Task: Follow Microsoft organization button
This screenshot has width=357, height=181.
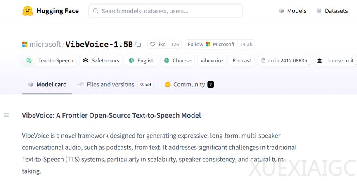Action: [211, 44]
